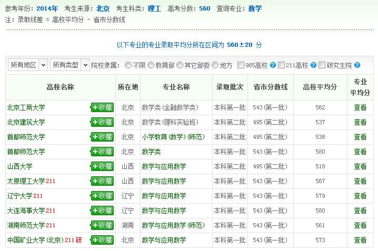The height and width of the screenshot is (251, 378).
Task: Click the 2014年 reference year value
Action: coord(47,8)
